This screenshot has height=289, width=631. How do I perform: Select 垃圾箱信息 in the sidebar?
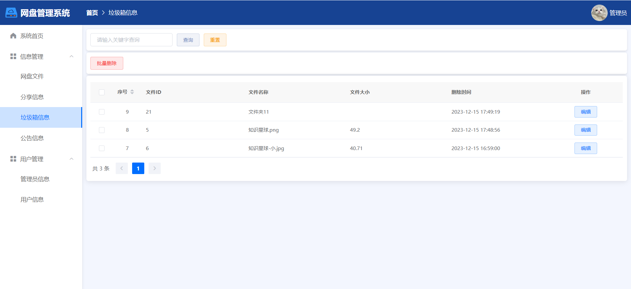[41, 118]
